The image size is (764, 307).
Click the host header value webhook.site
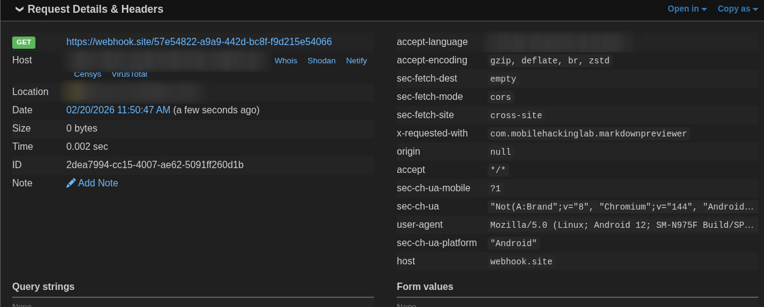[x=521, y=261]
